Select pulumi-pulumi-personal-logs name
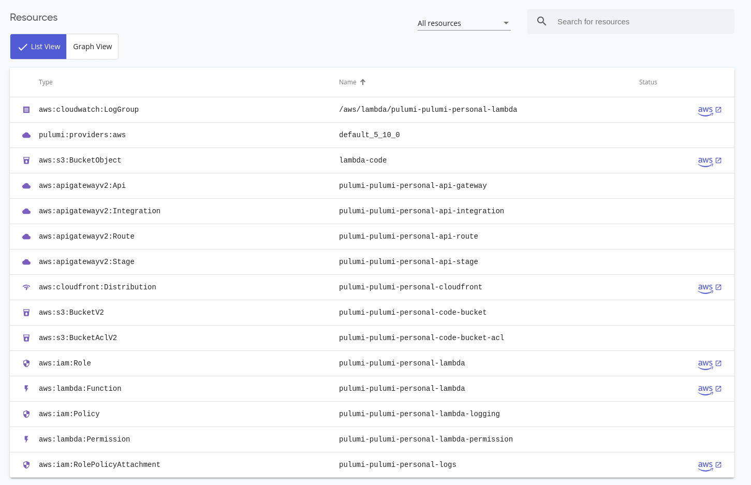The width and height of the screenshot is (751, 485). (x=397, y=465)
